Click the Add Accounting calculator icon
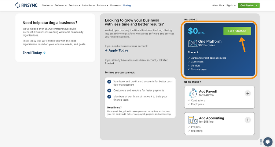This screenshot has width=275, height=147. tap(193, 120)
